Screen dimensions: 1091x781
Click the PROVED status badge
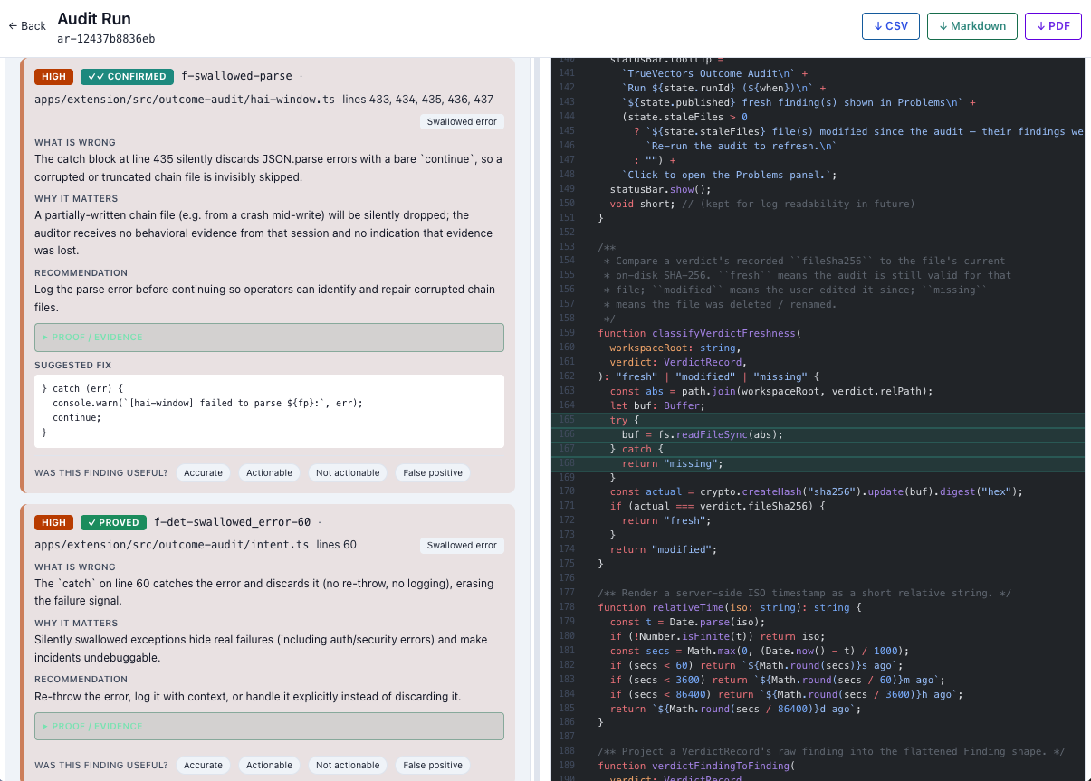pyautogui.click(x=113, y=522)
